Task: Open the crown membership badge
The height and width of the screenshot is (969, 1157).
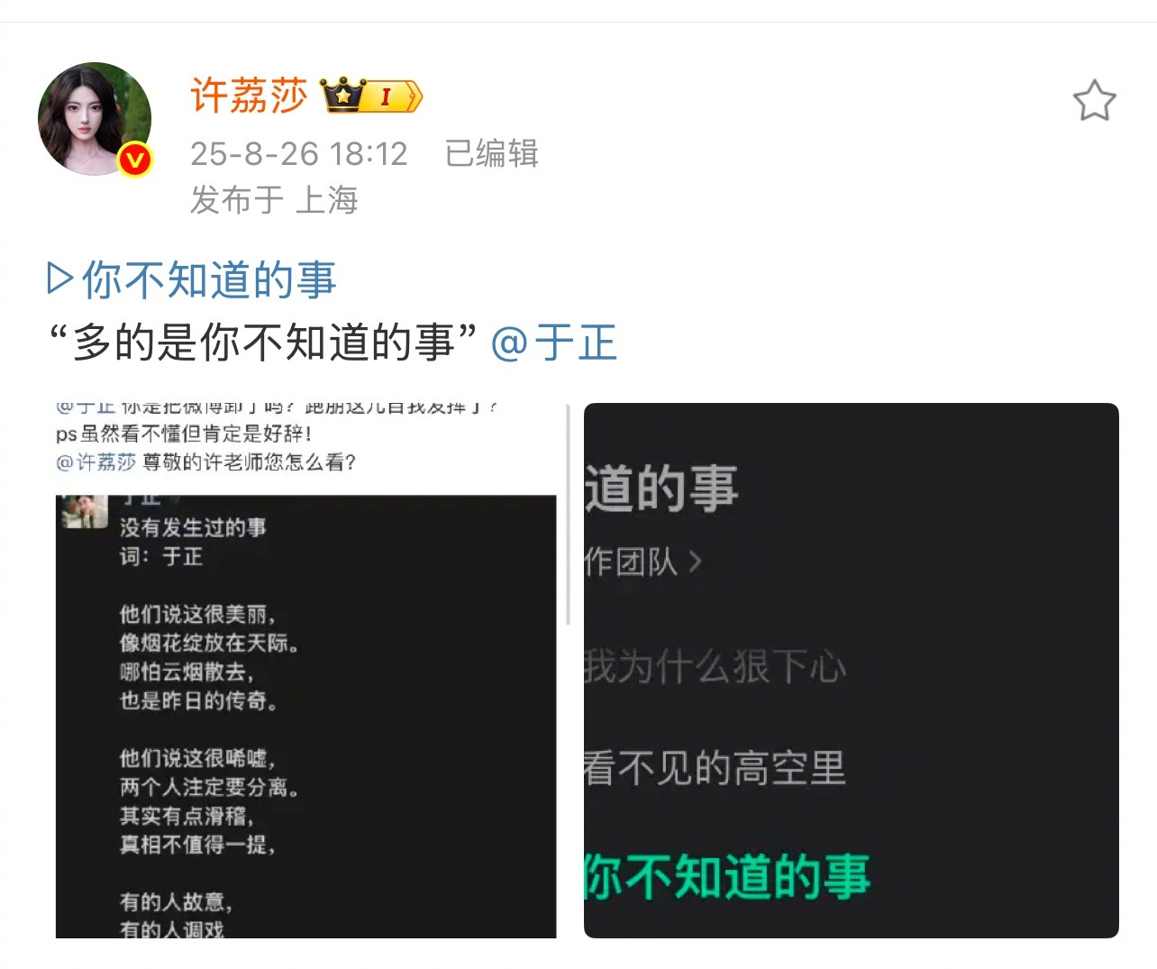Action: [x=342, y=95]
